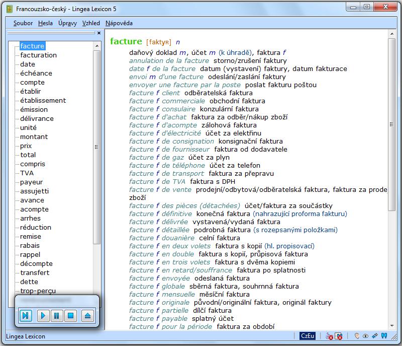Screen dimensions: 402x346
Task: Click the crossed-out panel icon in status bar
Action: tap(338, 336)
